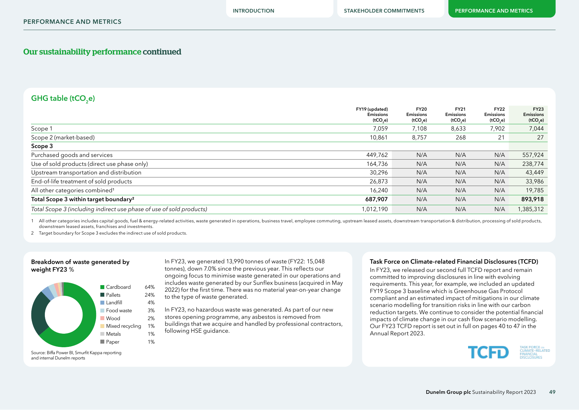579x410 pixels.
Task: Click the Pallets 24% value
Action: point(150,295)
